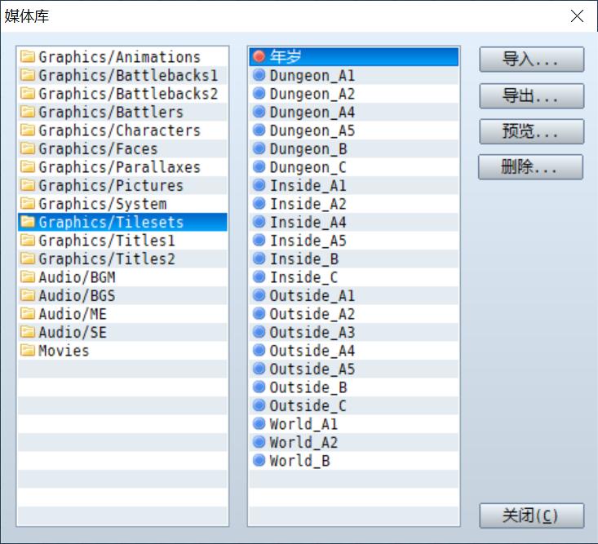This screenshot has height=544, width=598.
Task: Click the blue dot icon beside Outside_A2
Action: click(259, 313)
